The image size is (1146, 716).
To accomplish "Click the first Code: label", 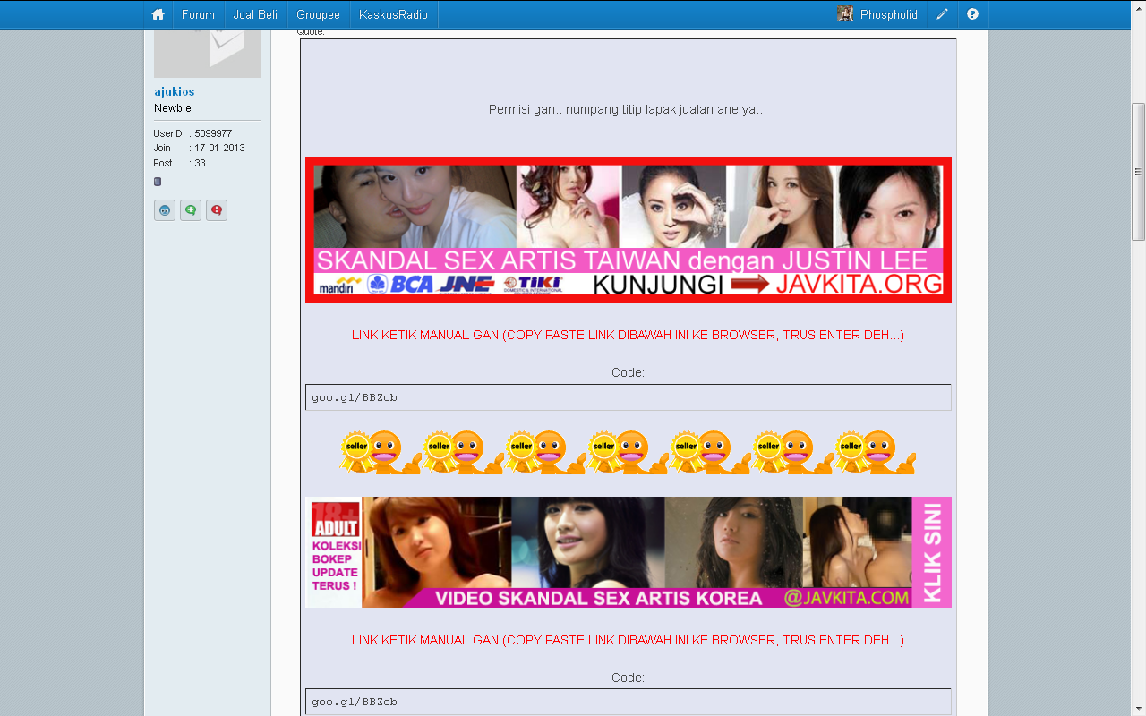I will [628, 372].
